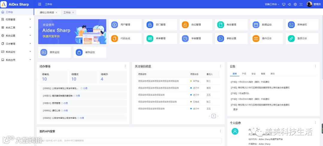Select 工作台 in the sidebar

(x=17, y=12)
